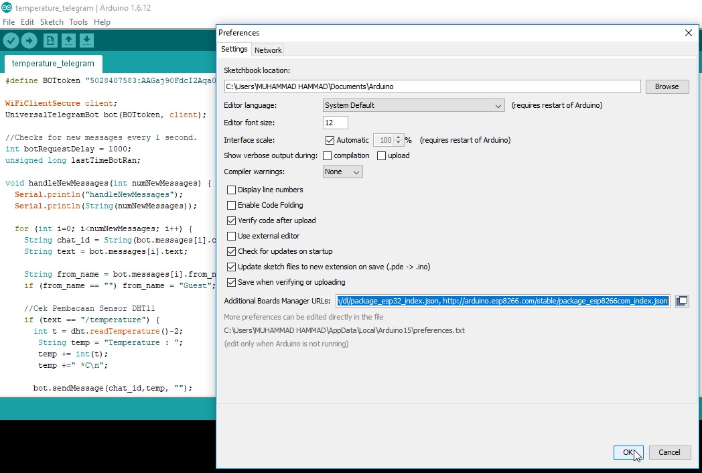Confirm preferences with OK button

pyautogui.click(x=628, y=452)
